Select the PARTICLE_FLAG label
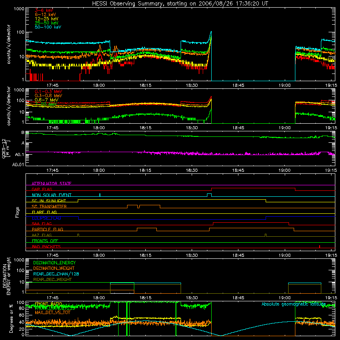The image size is (340, 340). (48, 229)
